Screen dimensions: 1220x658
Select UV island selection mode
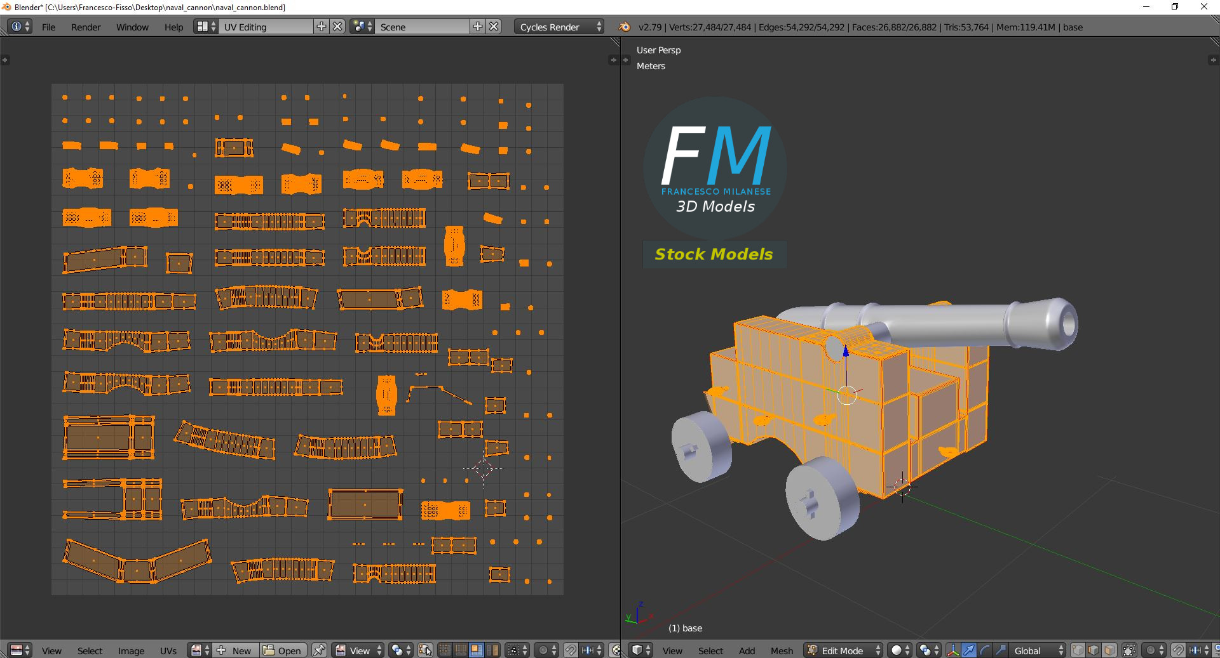(492, 650)
